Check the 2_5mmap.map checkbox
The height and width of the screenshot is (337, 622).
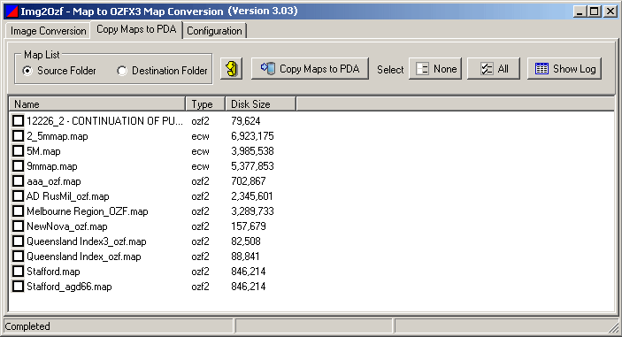[x=18, y=136]
